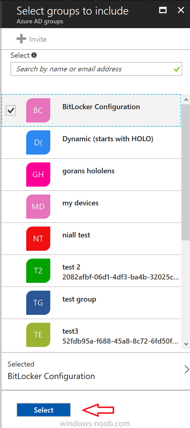Select the niall test group row

click(92, 239)
